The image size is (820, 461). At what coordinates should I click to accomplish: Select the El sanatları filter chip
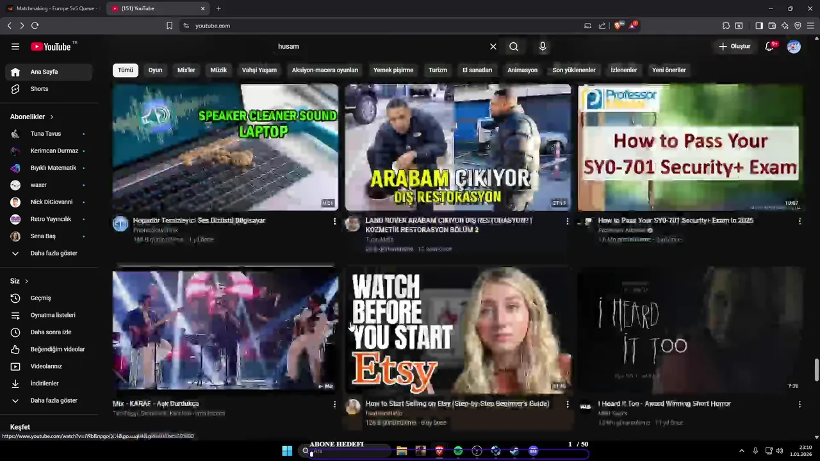(x=477, y=70)
